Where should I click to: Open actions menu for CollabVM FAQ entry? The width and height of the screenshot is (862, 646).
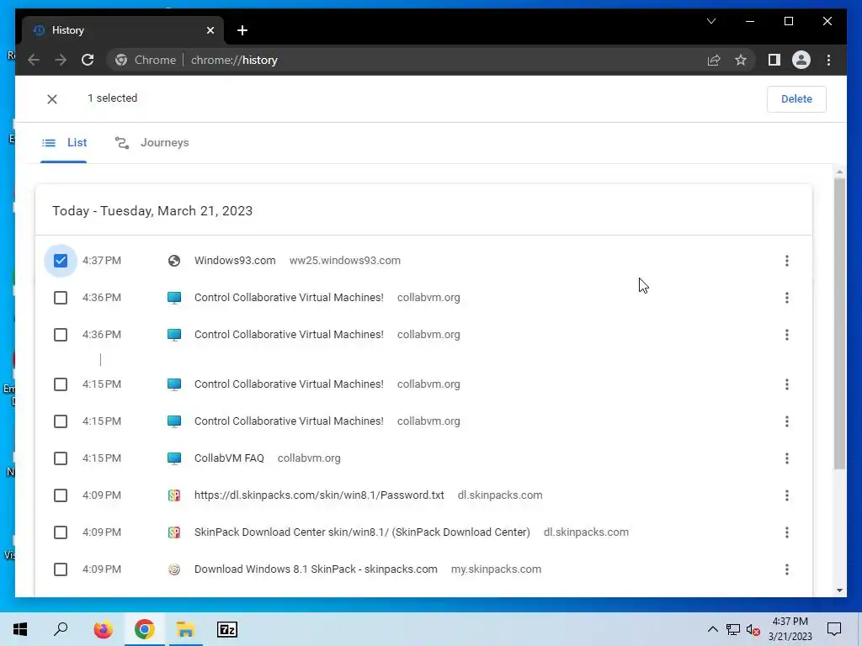click(x=787, y=458)
